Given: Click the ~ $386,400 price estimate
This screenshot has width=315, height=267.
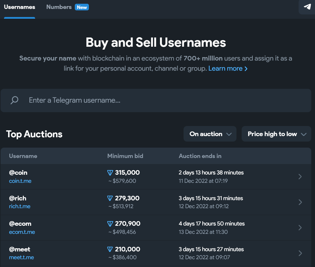Looking at the screenshot, I should pos(122,257).
